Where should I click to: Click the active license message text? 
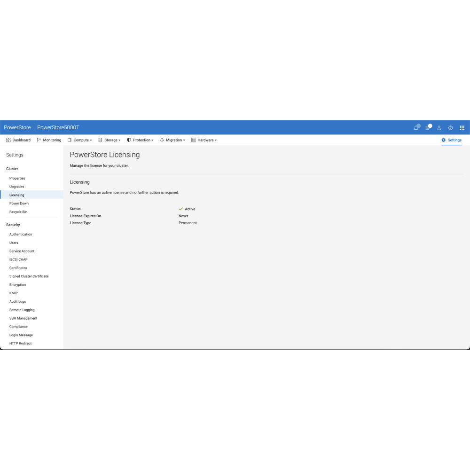125,192
